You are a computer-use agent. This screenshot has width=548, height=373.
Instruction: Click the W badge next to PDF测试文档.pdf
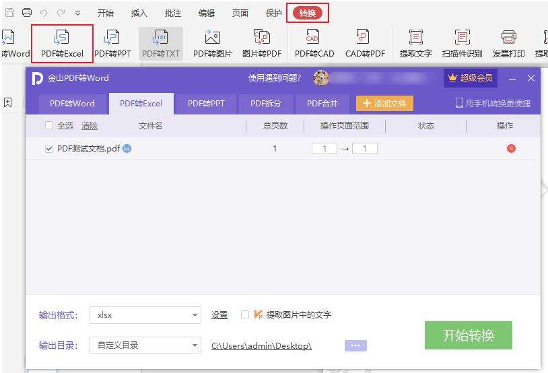click(127, 149)
